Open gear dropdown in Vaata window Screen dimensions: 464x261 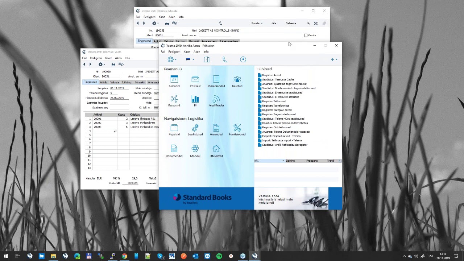[x=101, y=64]
